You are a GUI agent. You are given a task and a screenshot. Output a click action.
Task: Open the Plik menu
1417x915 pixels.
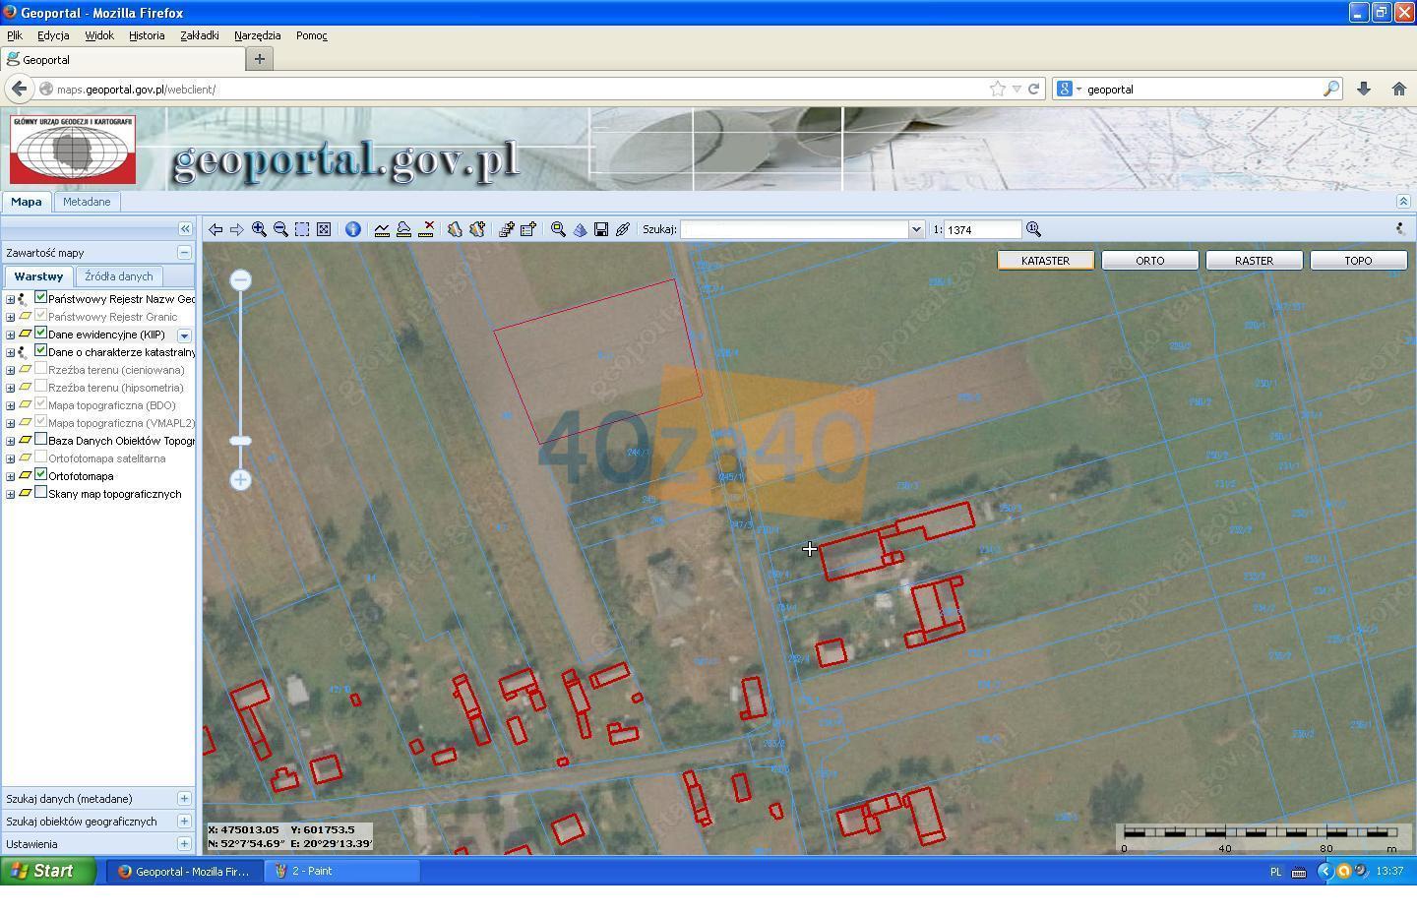coord(15,35)
